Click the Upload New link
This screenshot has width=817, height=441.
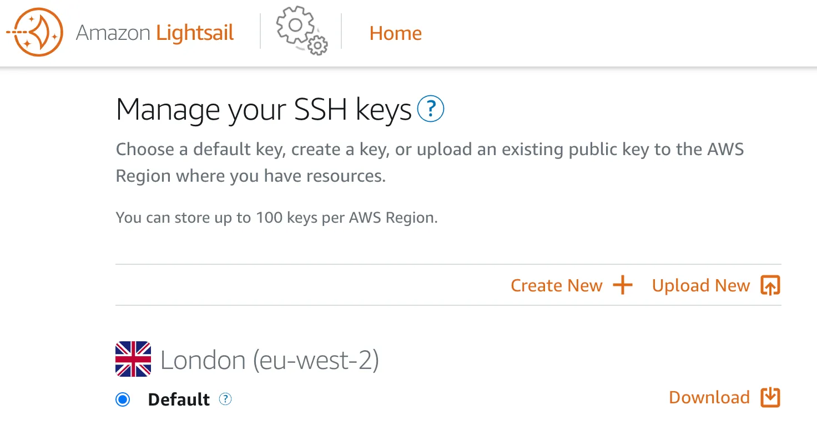pyautogui.click(x=700, y=285)
